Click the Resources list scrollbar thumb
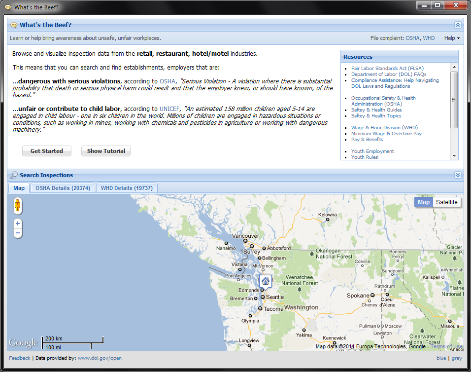Image resolution: width=471 pixels, height=372 pixels. (x=454, y=100)
